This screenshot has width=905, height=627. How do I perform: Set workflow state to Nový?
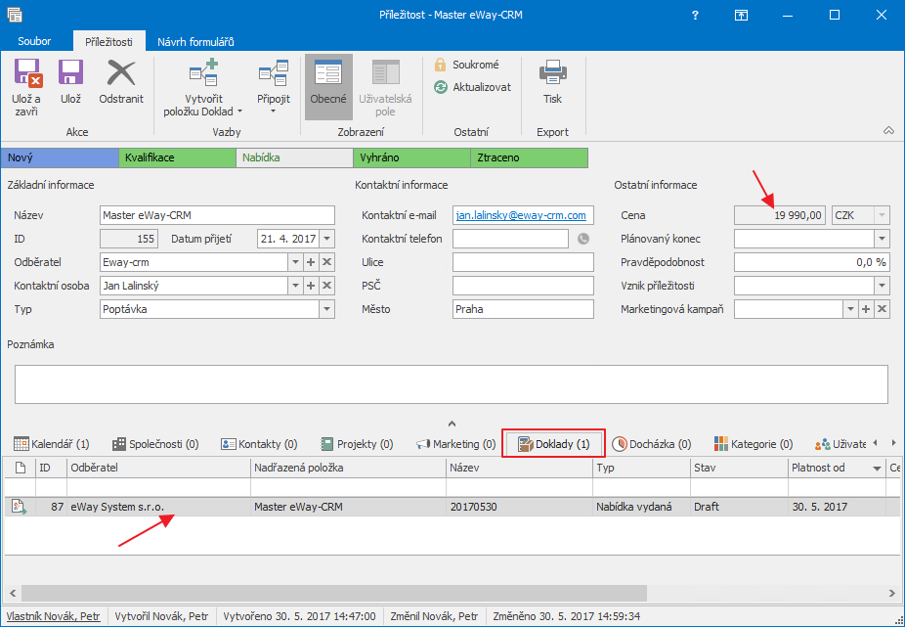pyautogui.click(x=60, y=157)
